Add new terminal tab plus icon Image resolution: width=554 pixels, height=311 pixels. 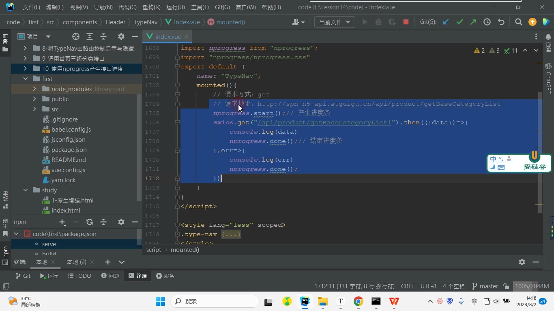click(x=107, y=262)
